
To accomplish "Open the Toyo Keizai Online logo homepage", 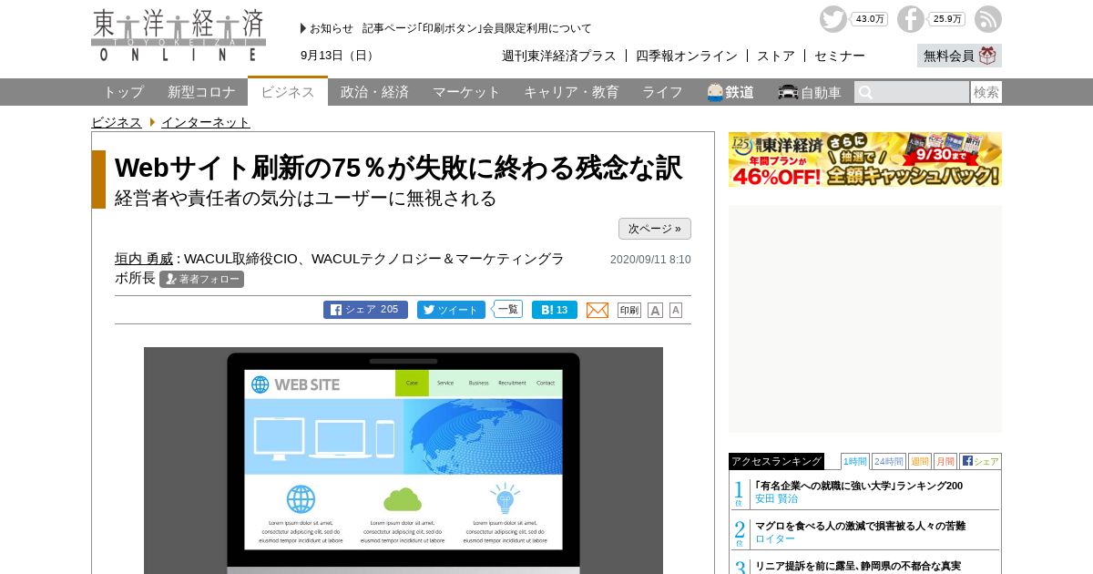I will click(179, 36).
